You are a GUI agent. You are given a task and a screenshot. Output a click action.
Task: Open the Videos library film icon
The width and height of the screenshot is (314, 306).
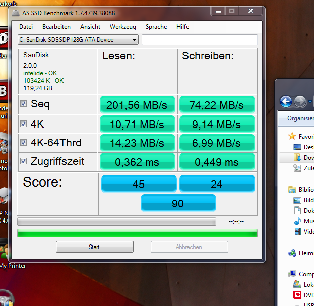tap(297, 232)
